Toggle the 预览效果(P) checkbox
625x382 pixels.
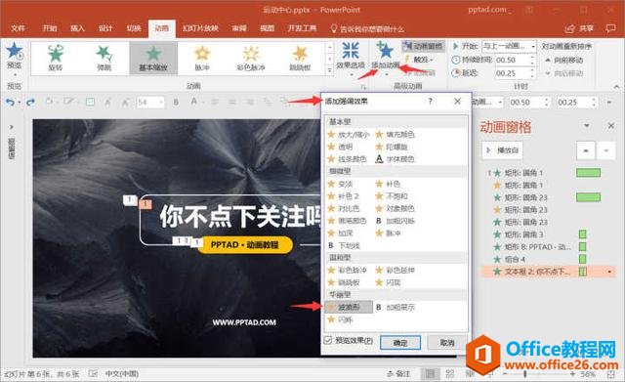click(328, 341)
